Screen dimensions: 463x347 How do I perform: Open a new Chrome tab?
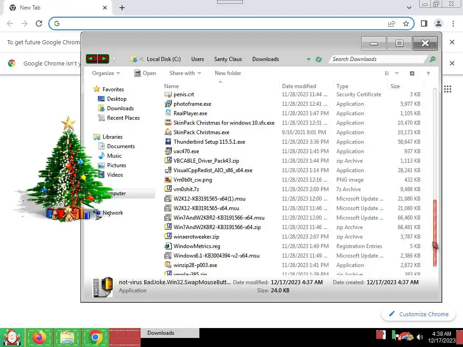(x=122, y=8)
